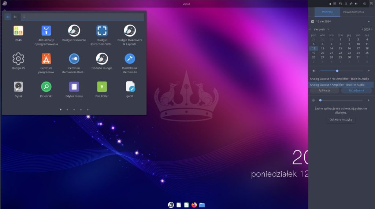Open Budgie Discourse app

(74, 33)
